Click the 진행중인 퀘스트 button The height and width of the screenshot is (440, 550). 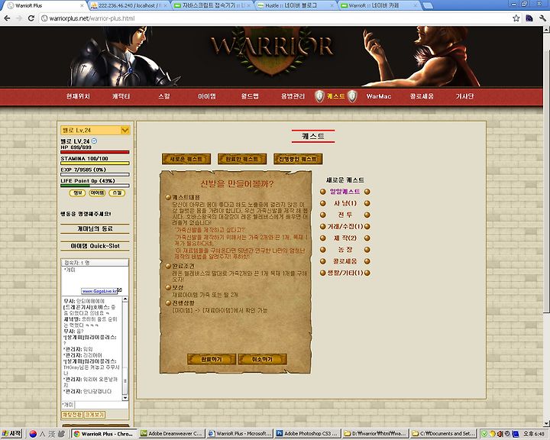pos(298,159)
